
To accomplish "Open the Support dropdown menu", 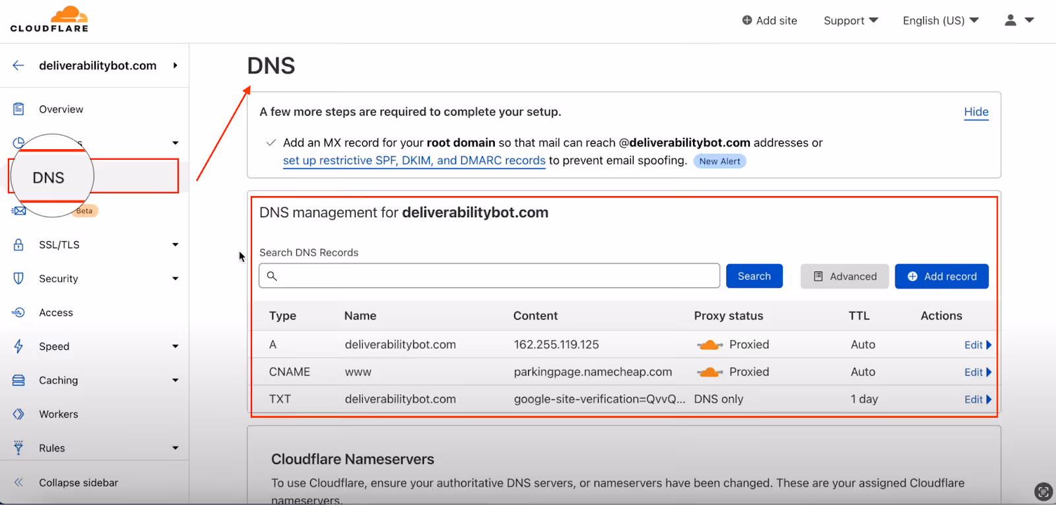I will point(851,20).
